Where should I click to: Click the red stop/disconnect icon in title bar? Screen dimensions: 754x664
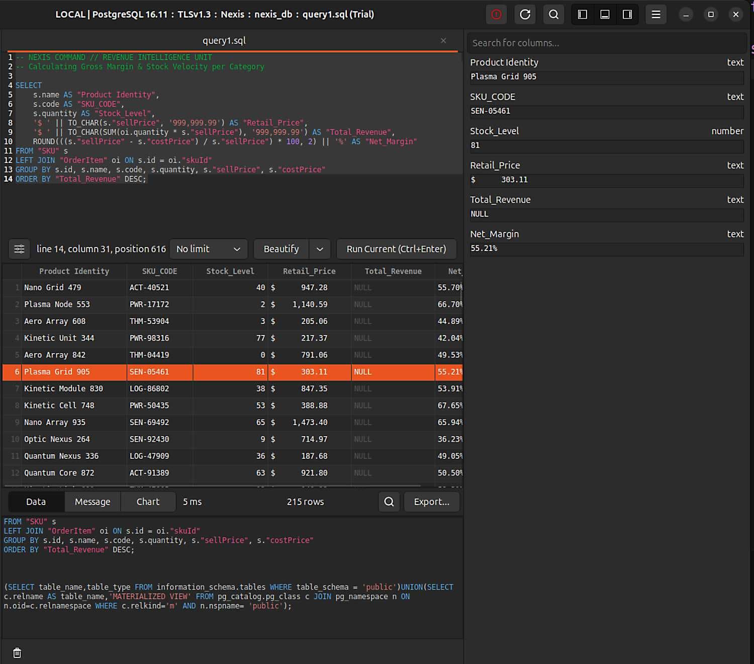pyautogui.click(x=496, y=15)
